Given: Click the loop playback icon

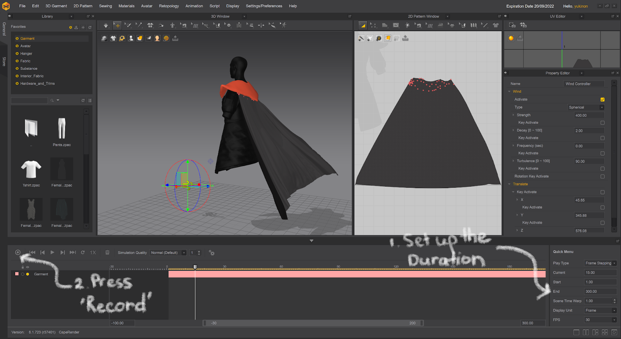Looking at the screenshot, I should [x=83, y=253].
